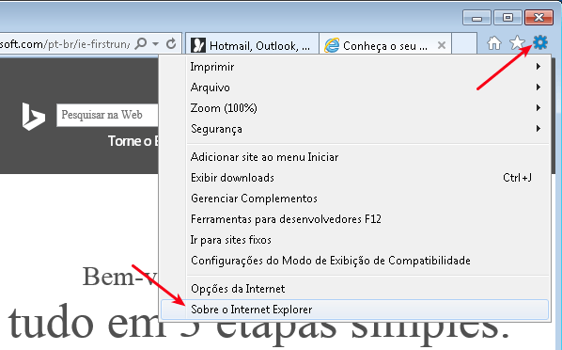The height and width of the screenshot is (350, 562).
Task: Click the Hotmail tab favicon
Action: [x=198, y=45]
